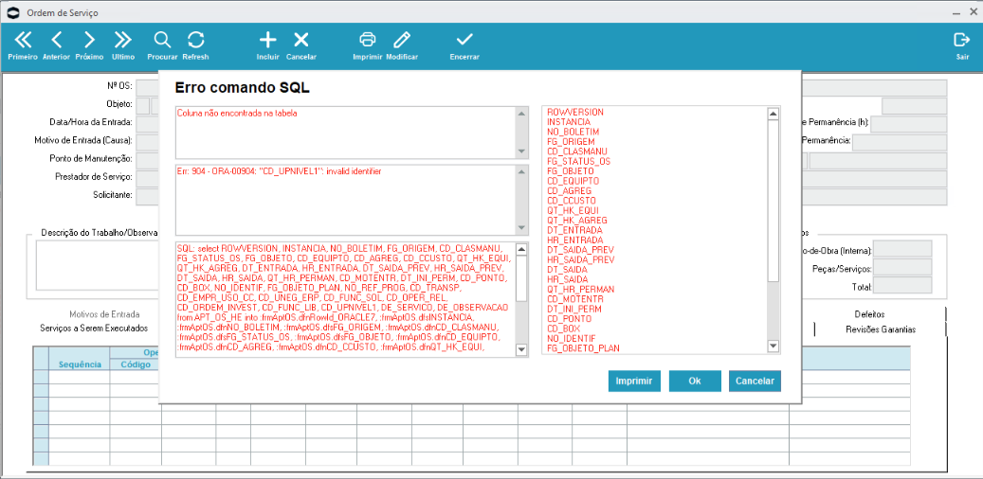The width and height of the screenshot is (983, 479).
Task: Click the Peças/Serviços field
Action: coord(902,268)
